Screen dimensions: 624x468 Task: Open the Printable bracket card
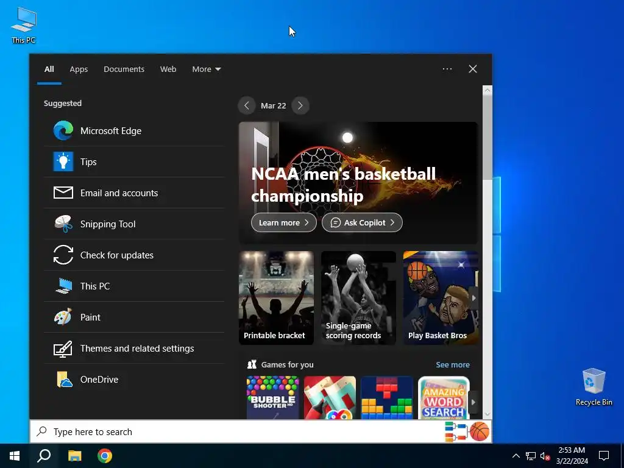pyautogui.click(x=276, y=297)
